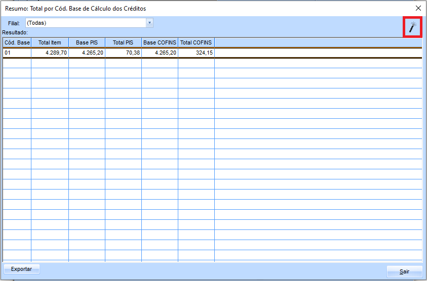427x281 pixels.
Task: Click the magic wand icon
Action: (x=413, y=27)
